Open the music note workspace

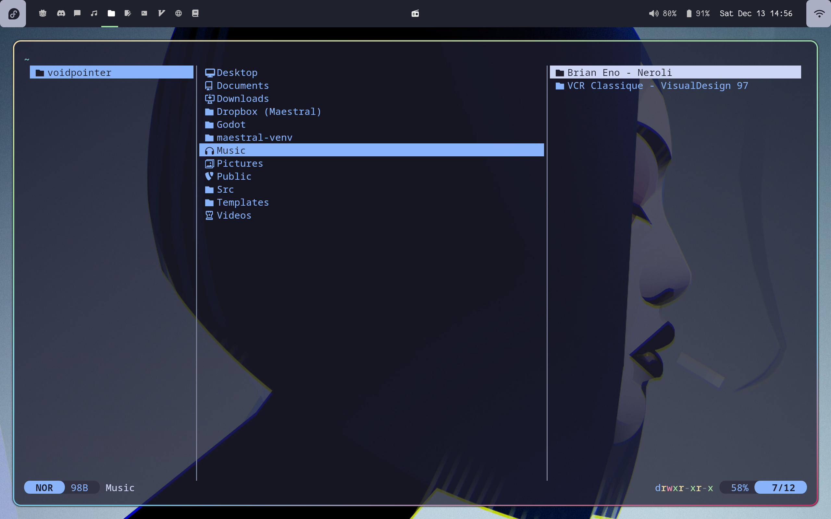coord(94,13)
